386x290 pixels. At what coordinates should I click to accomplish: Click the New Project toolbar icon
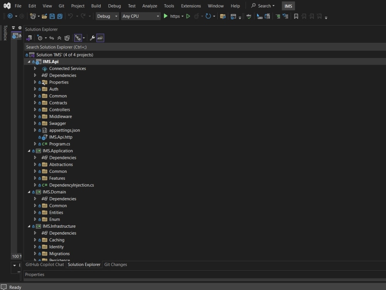(32, 16)
